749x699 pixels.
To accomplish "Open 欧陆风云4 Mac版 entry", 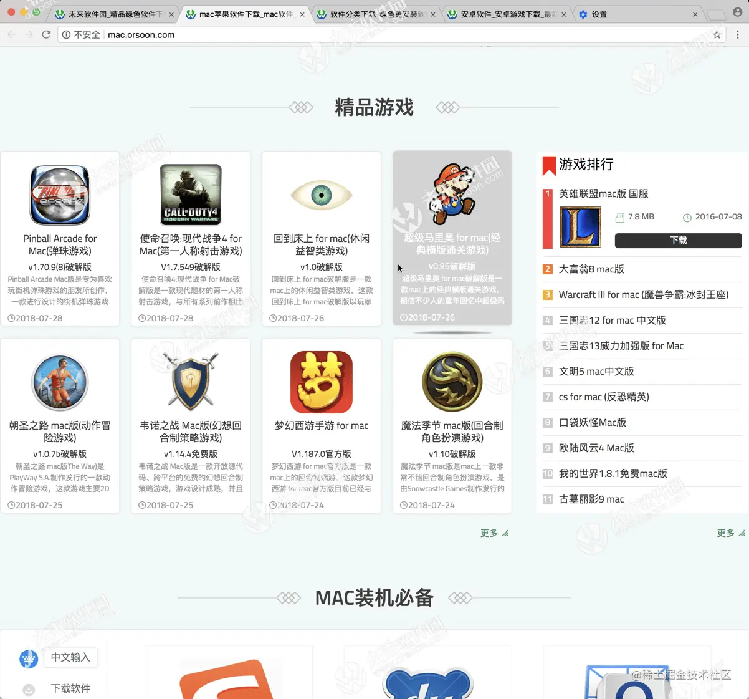I will tap(596, 448).
